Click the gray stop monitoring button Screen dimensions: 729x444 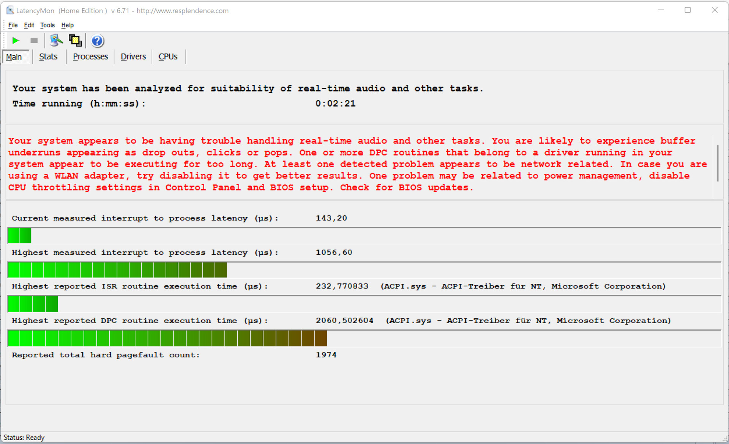coord(34,40)
